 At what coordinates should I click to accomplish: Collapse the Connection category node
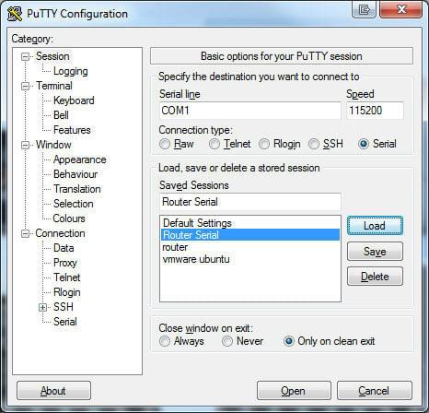(x=25, y=233)
